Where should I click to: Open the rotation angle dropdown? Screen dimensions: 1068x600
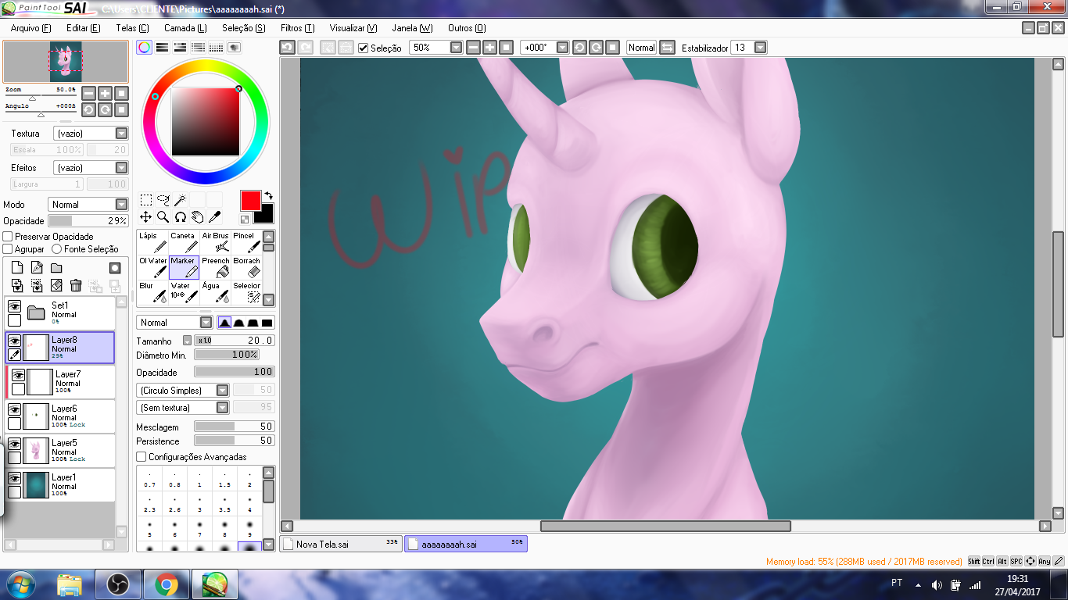point(562,48)
